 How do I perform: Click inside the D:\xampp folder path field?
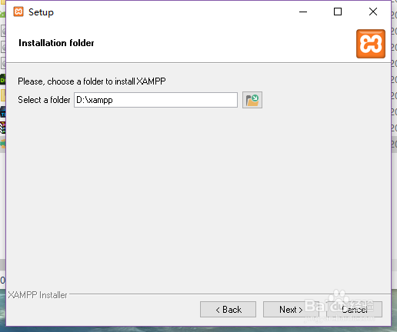(x=155, y=100)
